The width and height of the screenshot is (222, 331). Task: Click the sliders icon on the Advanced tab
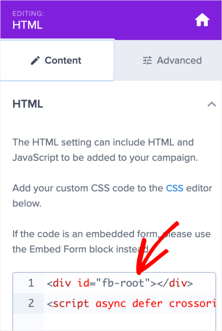pos(147,60)
